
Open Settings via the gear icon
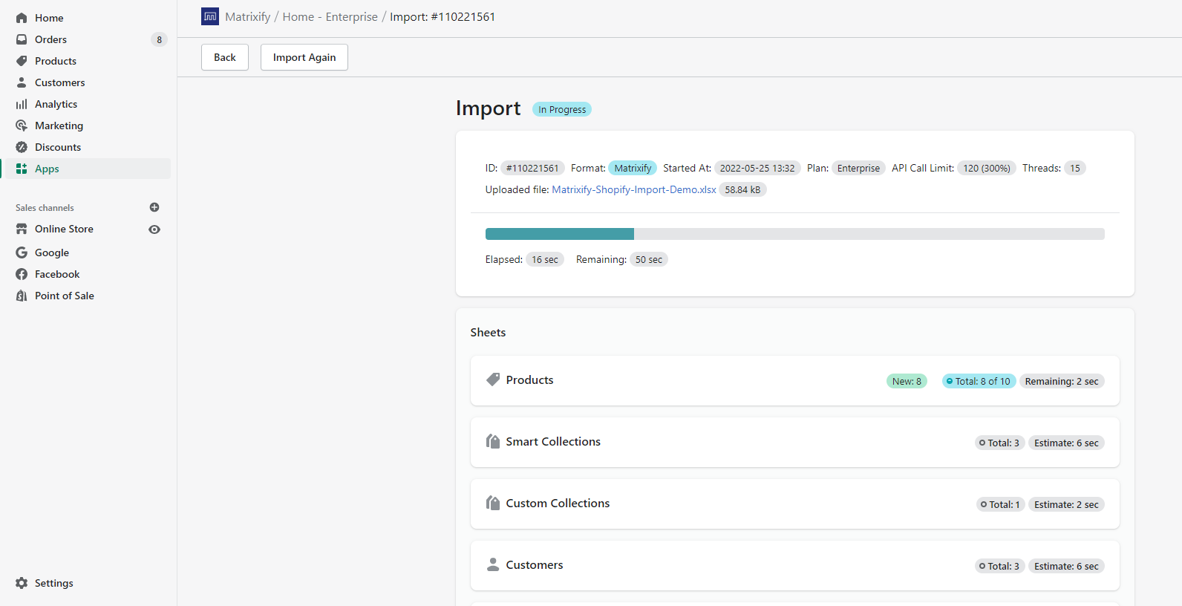point(22,583)
